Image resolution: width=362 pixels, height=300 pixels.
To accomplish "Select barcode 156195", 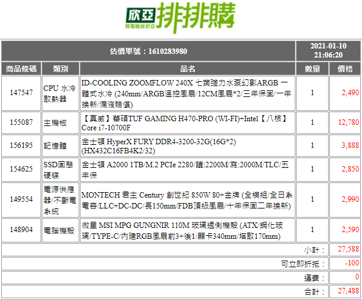I will pos(21,145).
